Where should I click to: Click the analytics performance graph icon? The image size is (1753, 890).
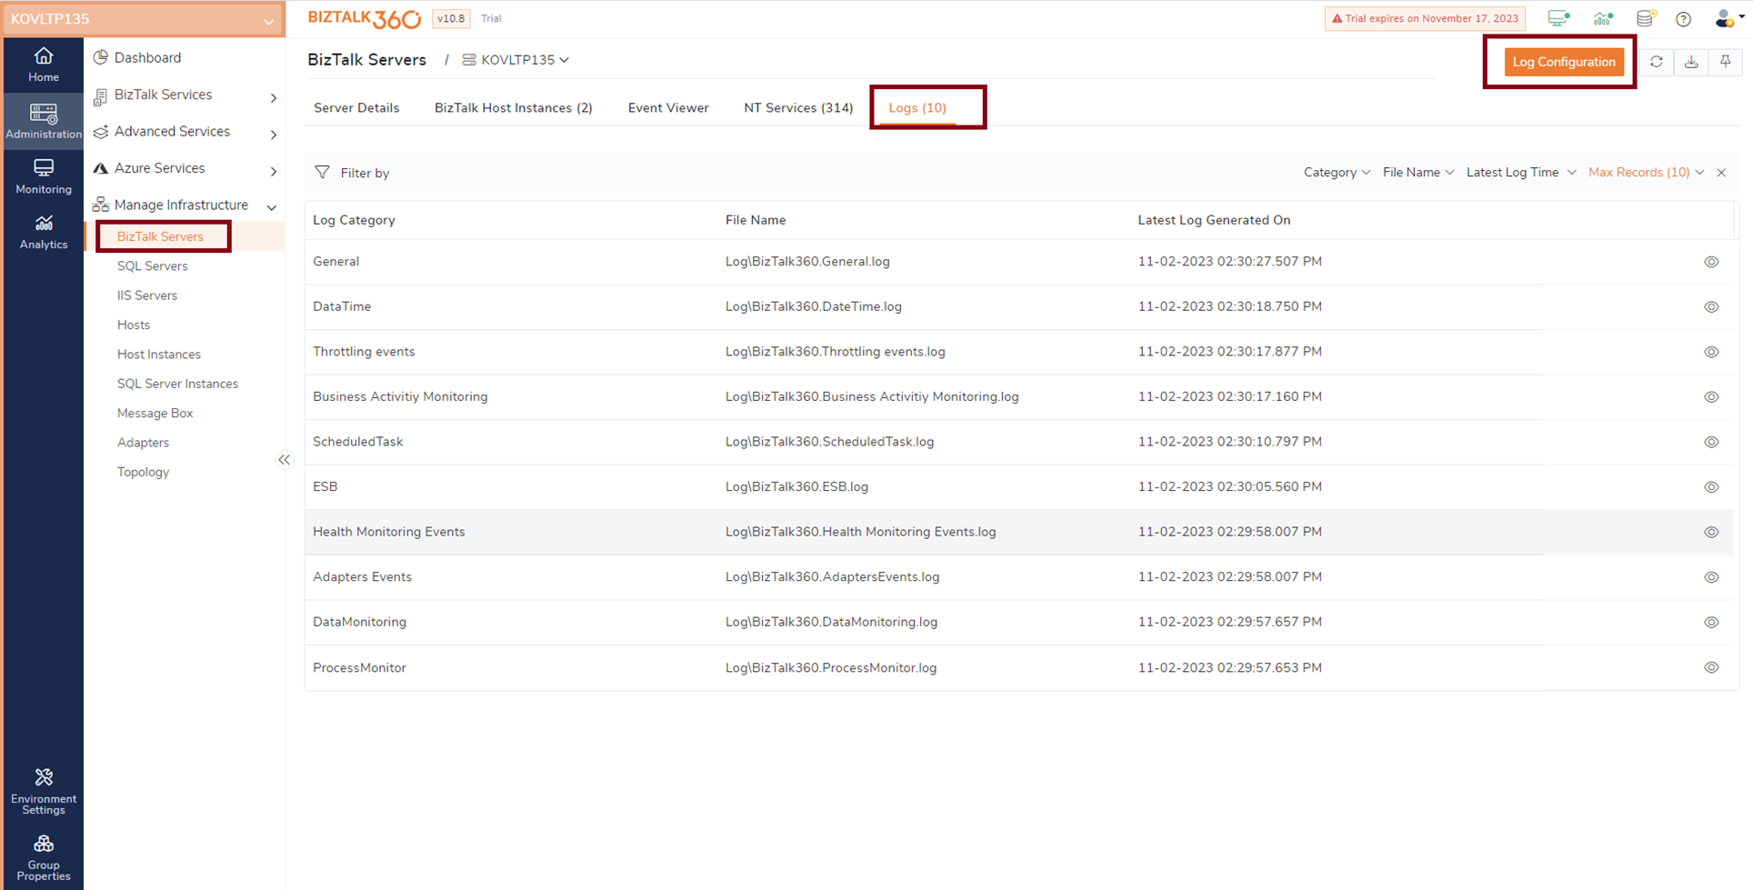[x=1602, y=18]
